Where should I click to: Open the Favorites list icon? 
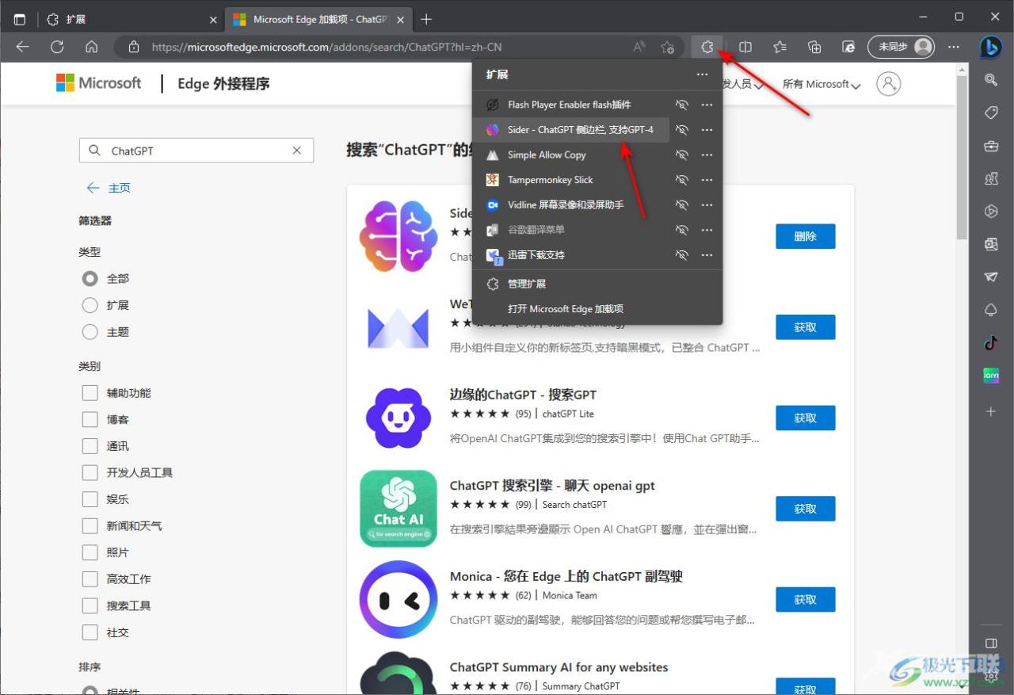click(780, 47)
